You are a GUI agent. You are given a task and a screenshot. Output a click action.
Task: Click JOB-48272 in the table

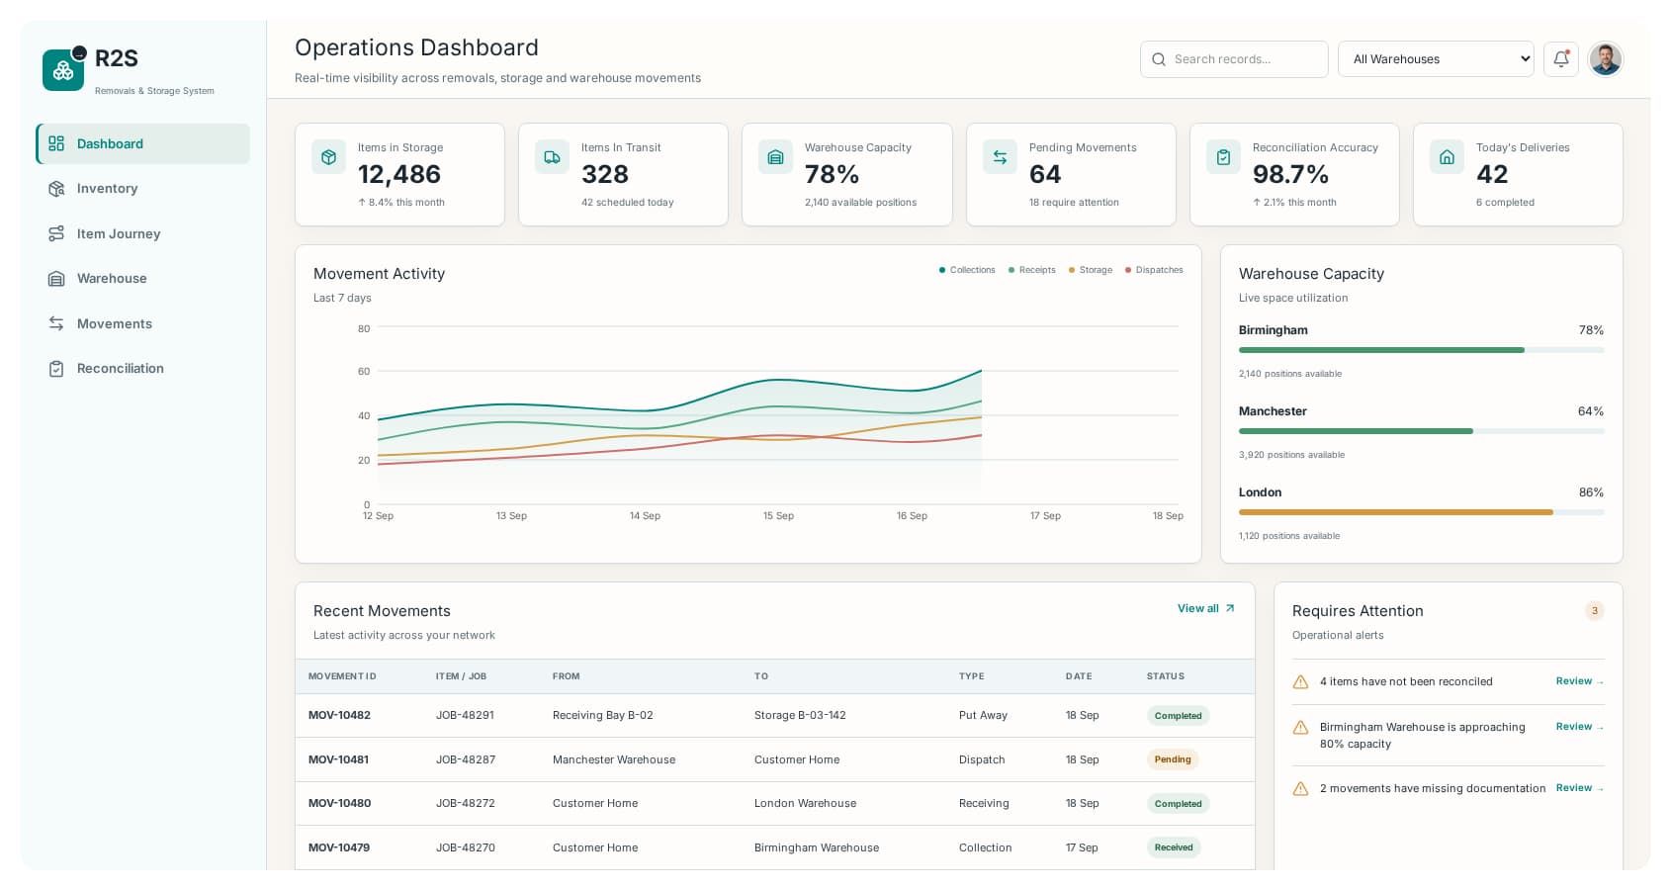(465, 804)
